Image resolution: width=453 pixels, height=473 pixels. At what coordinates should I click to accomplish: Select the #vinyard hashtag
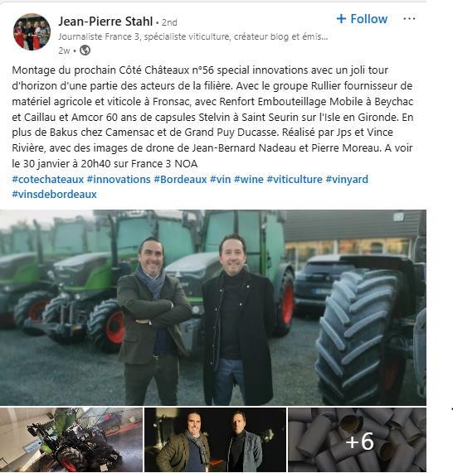347,179
